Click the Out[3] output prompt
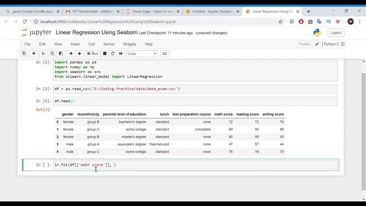 [43, 109]
